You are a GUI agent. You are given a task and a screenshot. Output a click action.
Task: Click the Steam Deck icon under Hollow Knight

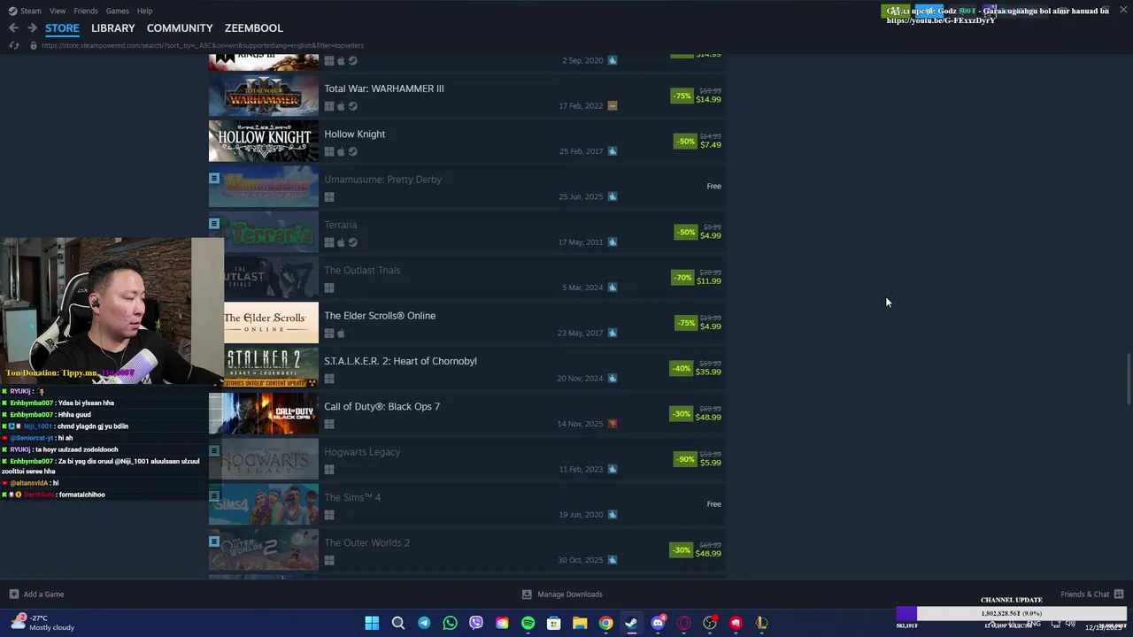(352, 152)
